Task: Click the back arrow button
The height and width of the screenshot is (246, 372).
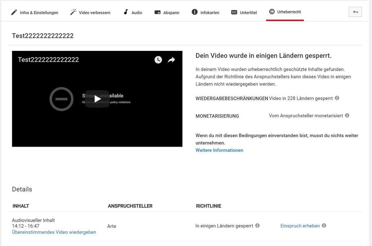Action: [355, 12]
